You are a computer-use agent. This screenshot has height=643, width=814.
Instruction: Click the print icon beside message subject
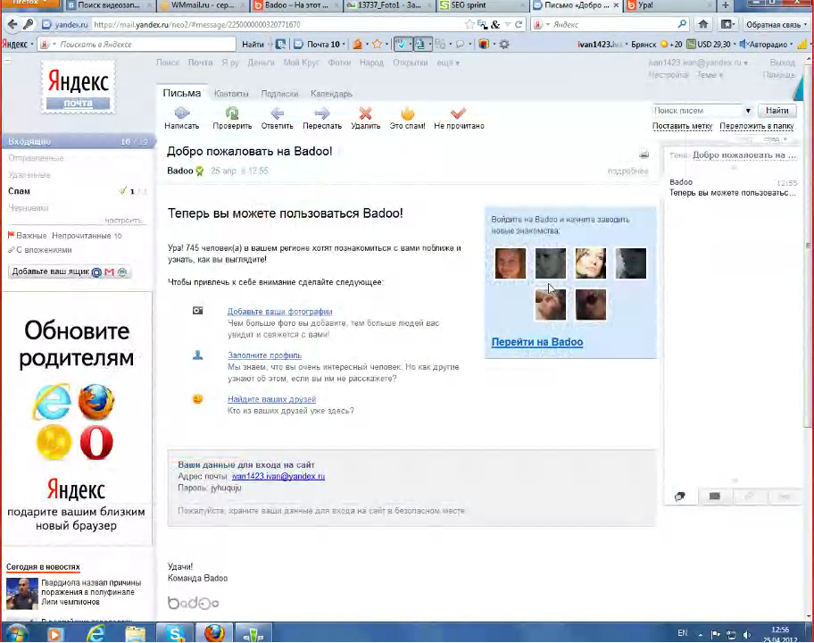(x=644, y=154)
